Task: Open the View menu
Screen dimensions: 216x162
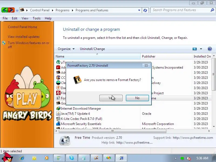Action: (25, 18)
